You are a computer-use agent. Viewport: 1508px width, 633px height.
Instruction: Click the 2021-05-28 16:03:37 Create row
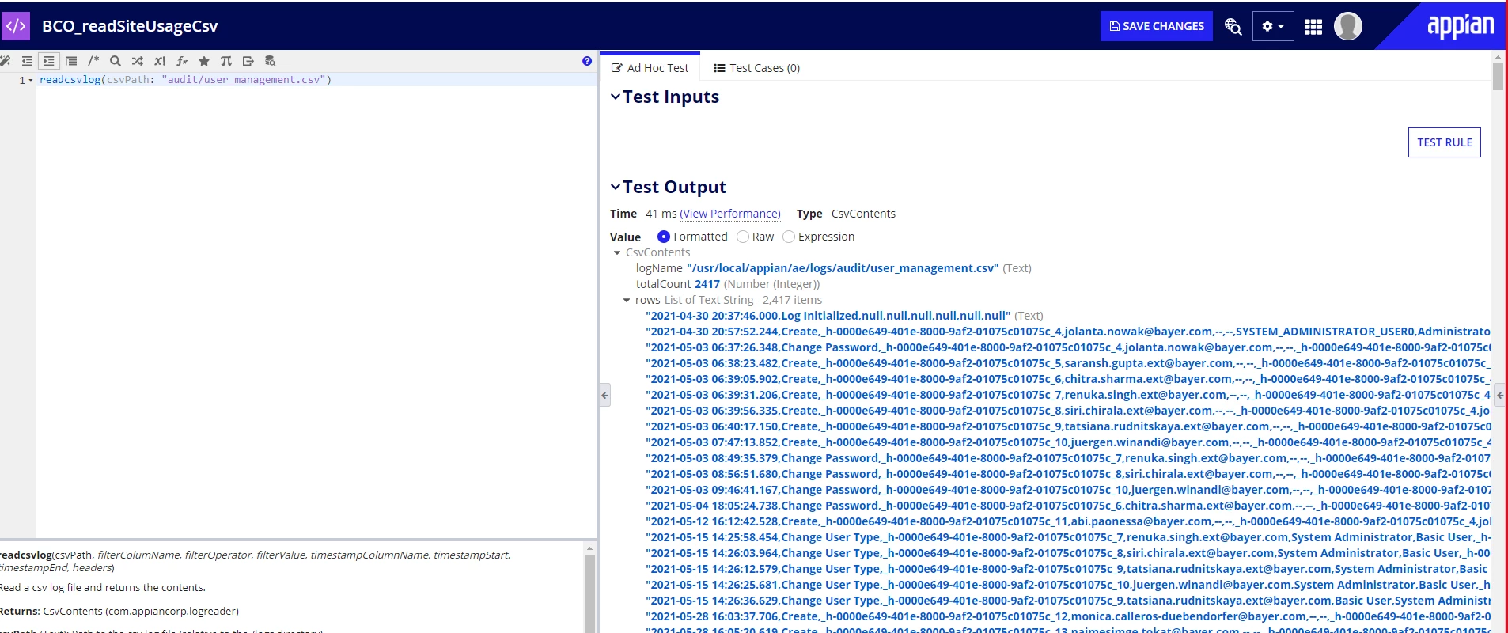pos(1068,616)
